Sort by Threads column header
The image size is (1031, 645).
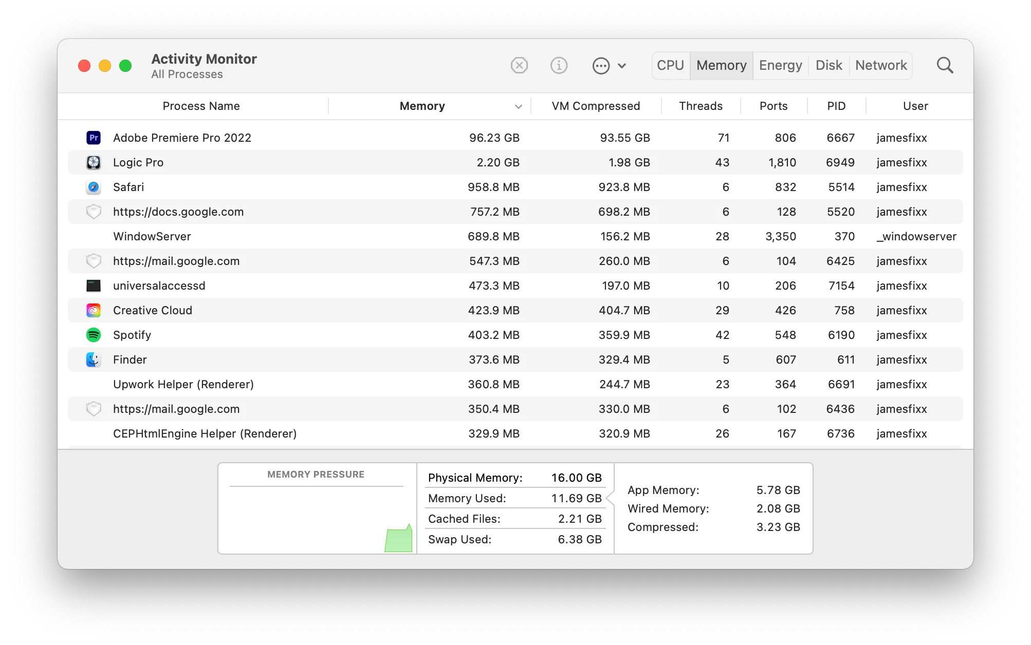click(701, 106)
